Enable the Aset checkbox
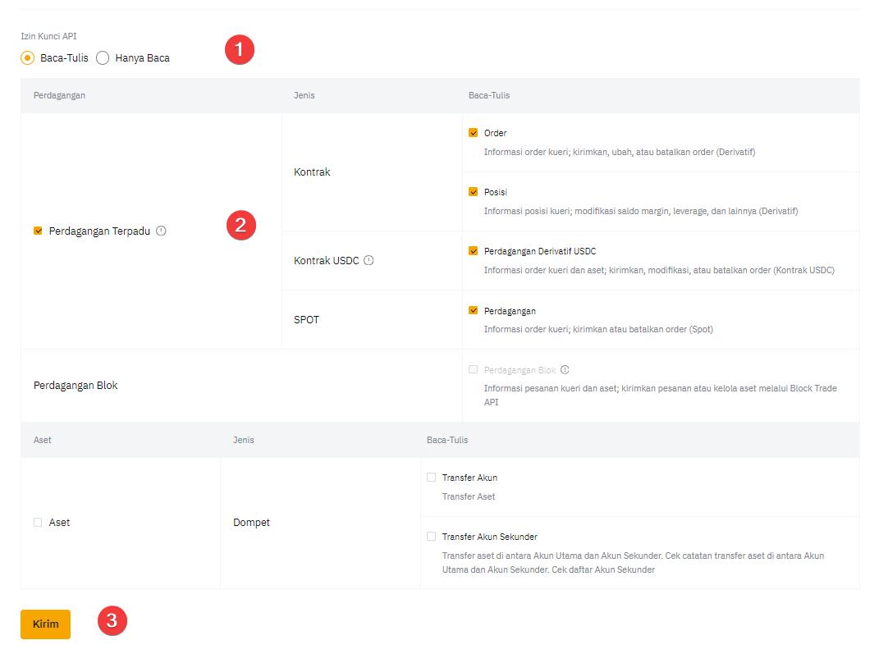This screenshot has width=879, height=654. point(38,523)
